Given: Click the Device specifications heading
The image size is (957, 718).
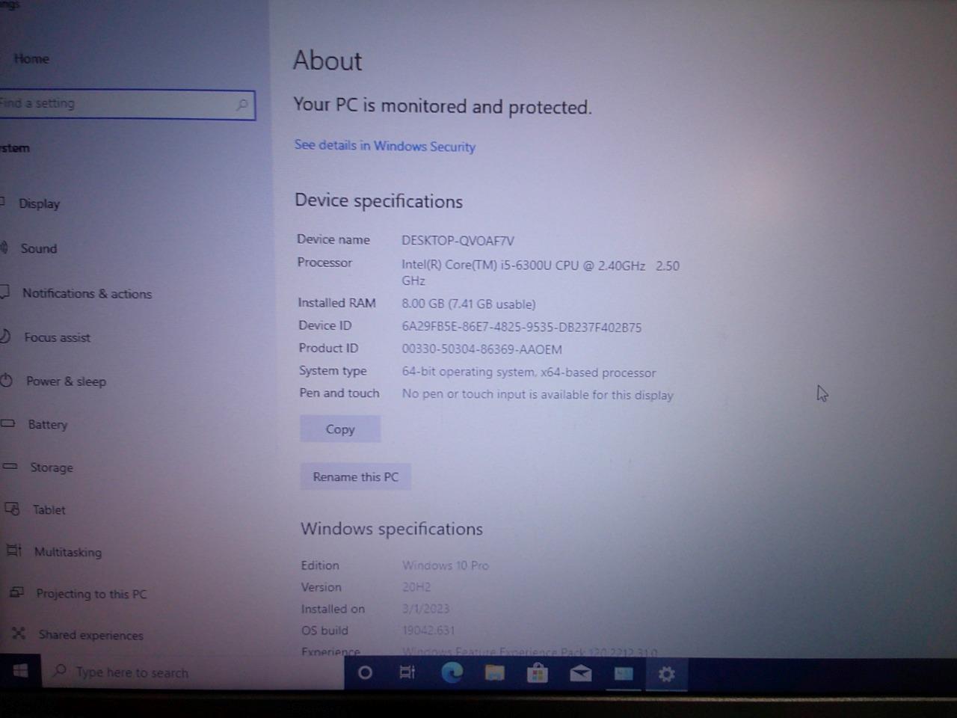Looking at the screenshot, I should [378, 201].
